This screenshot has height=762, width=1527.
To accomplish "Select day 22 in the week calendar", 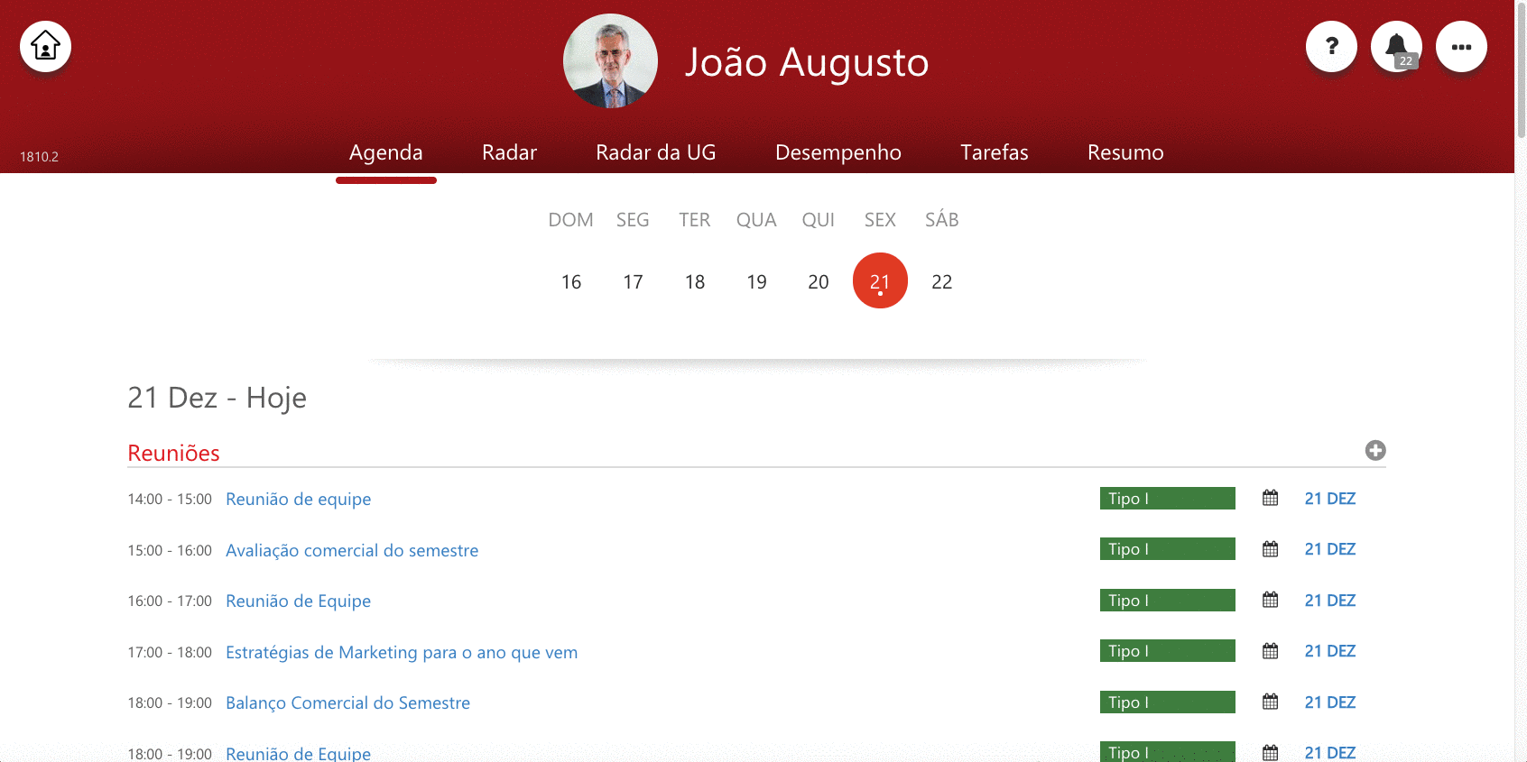I will point(942,281).
